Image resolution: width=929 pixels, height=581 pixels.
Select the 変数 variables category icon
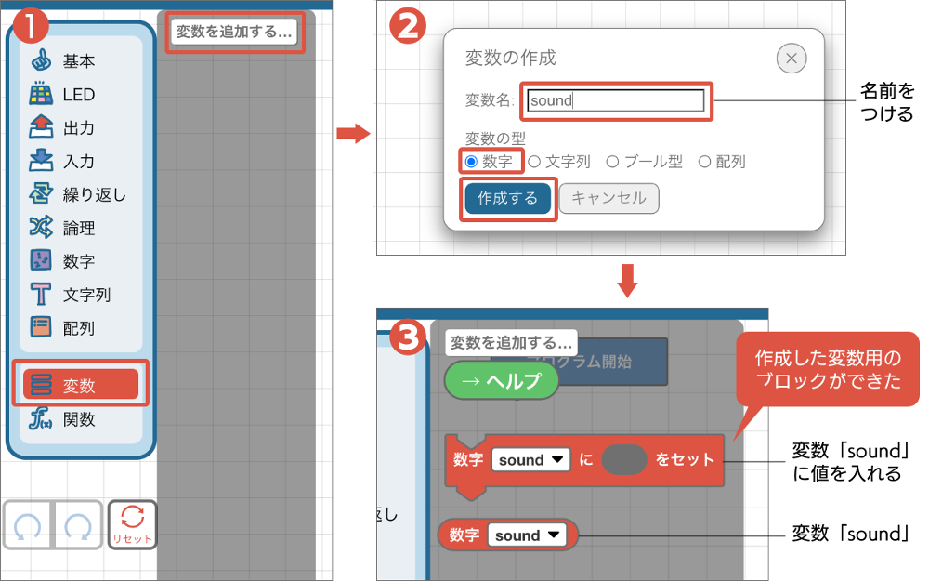point(41,385)
